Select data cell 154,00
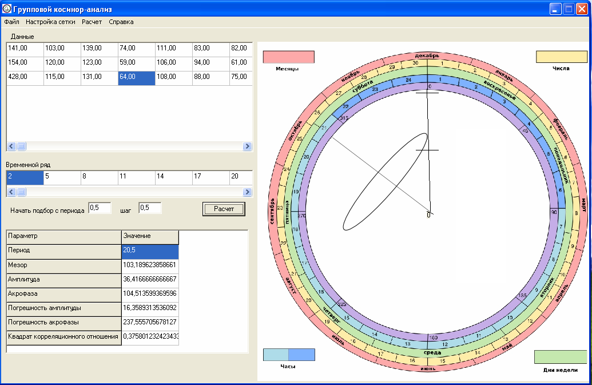592x385 pixels. pos(25,64)
